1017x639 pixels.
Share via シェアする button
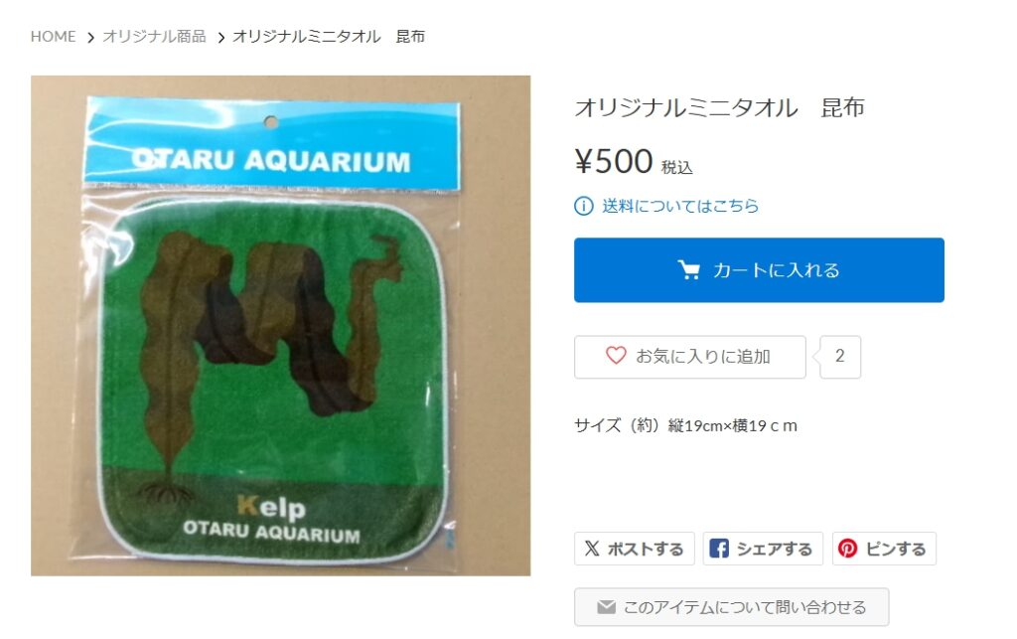click(763, 549)
